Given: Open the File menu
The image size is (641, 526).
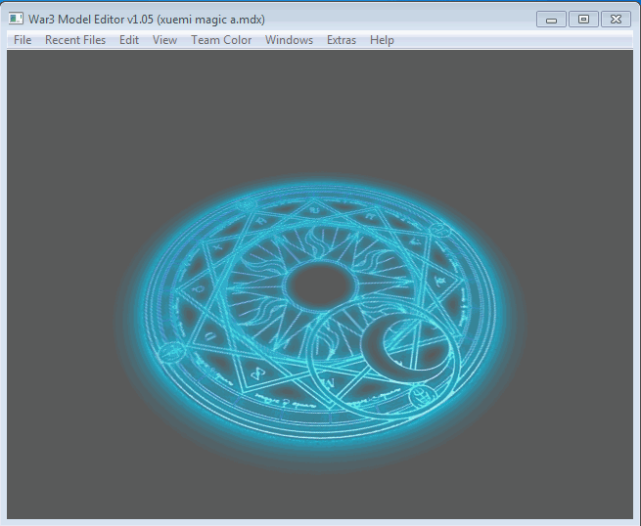Looking at the screenshot, I should 23,40.
